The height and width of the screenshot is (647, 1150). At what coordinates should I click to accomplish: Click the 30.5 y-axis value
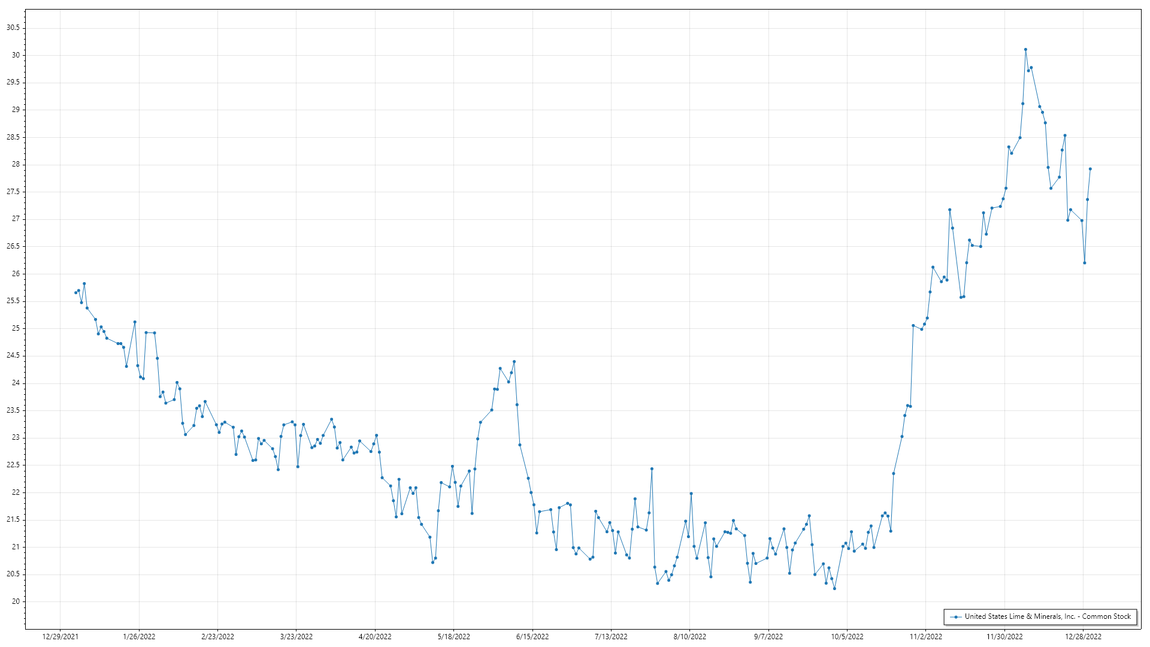point(13,28)
